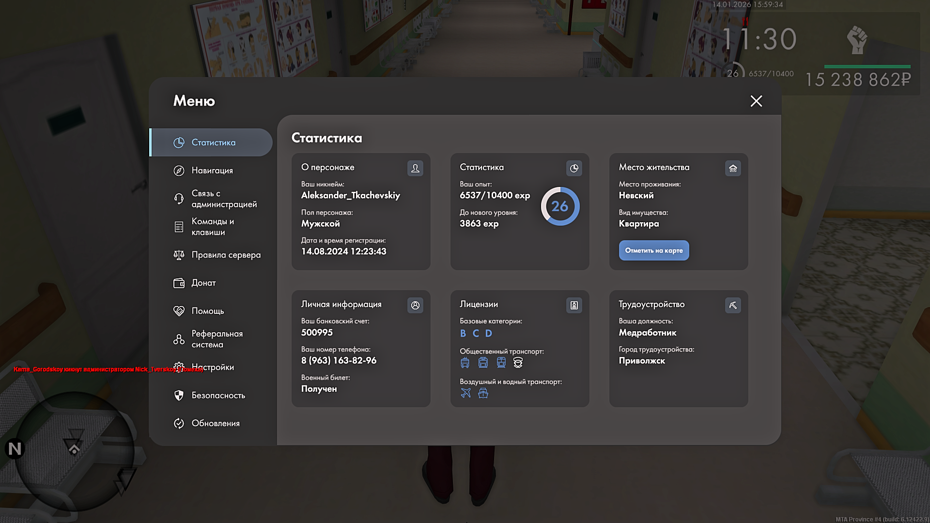Click the license document icon in Лицензии card
Image resolution: width=930 pixels, height=523 pixels.
(x=574, y=305)
